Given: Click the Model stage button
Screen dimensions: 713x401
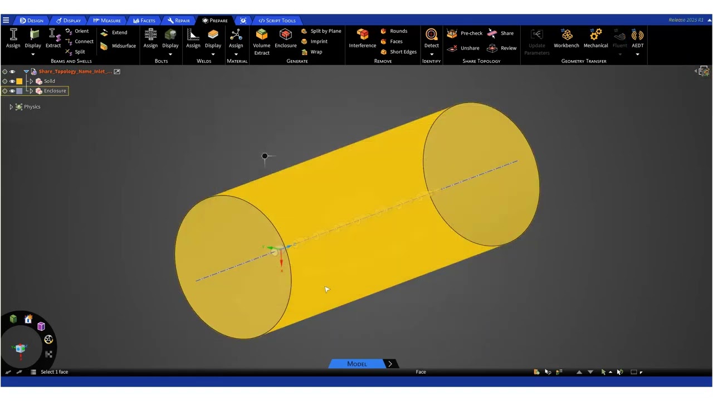Looking at the screenshot, I should pyautogui.click(x=356, y=364).
